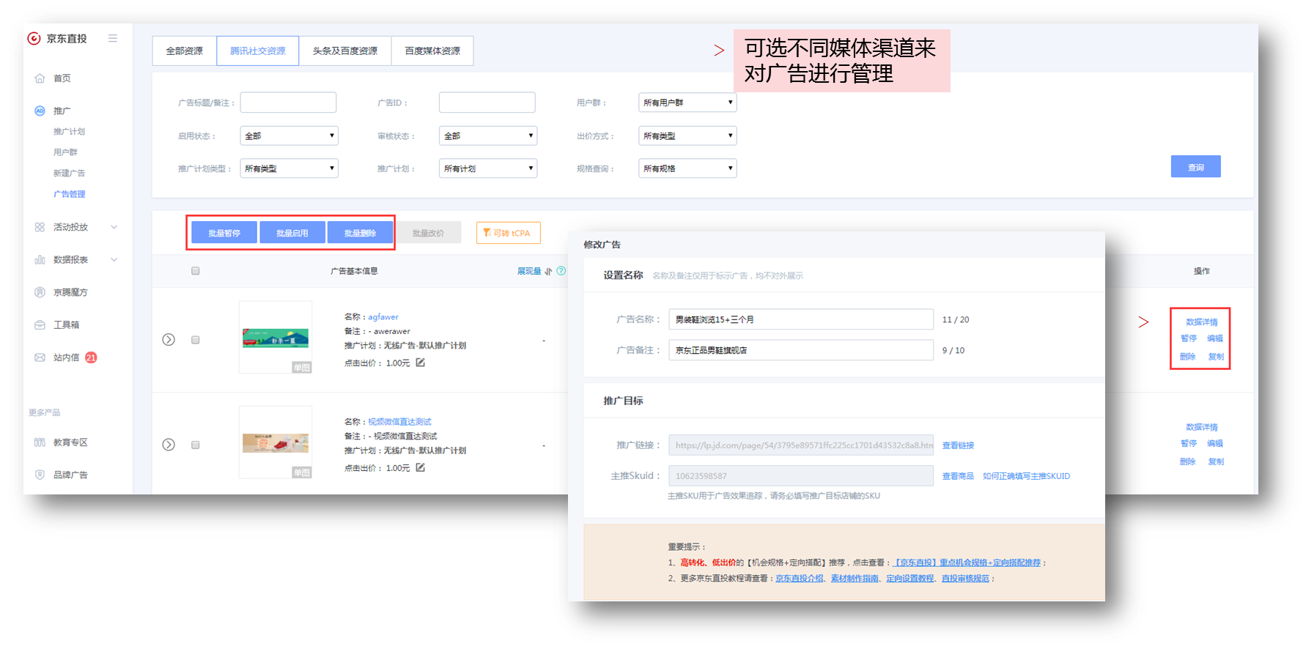The height and width of the screenshot is (649, 1306).
Task: Click the 查看链接 link in dialog
Action: click(958, 445)
